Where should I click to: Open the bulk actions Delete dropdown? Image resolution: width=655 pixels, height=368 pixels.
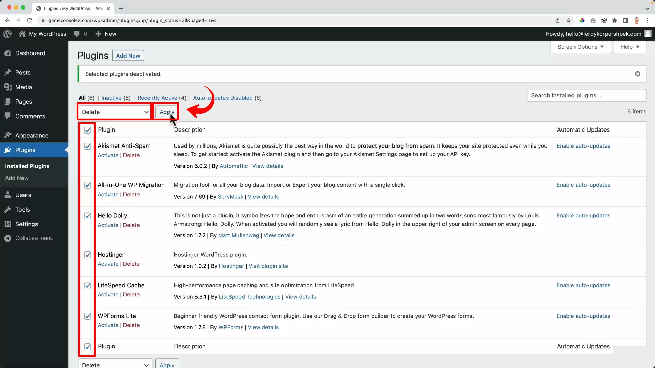pyautogui.click(x=114, y=112)
